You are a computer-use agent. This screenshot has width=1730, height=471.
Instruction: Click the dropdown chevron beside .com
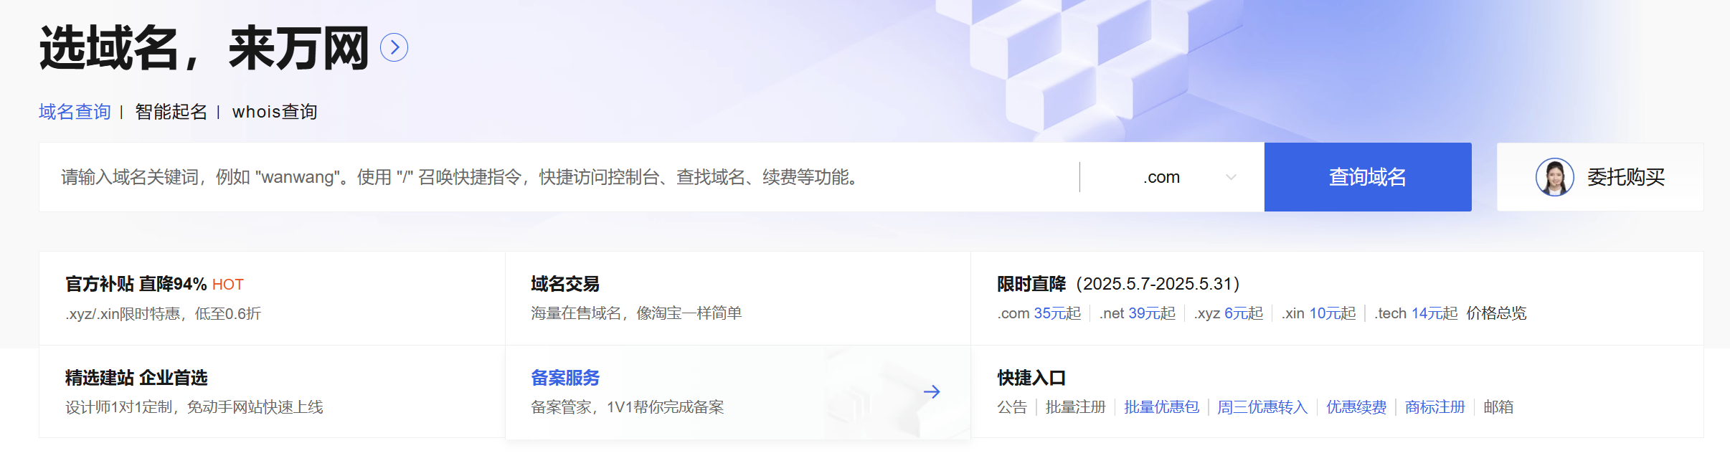coord(1231,177)
